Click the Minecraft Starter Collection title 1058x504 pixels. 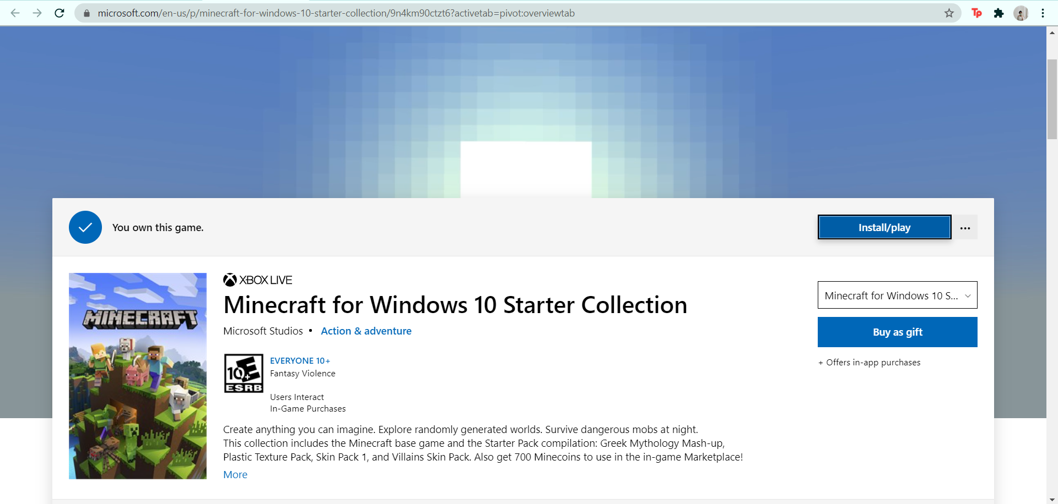pos(455,305)
